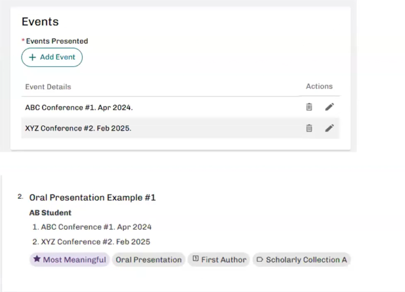Viewport: 405px width, 292px height.
Task: Select the ABC Conference #1. Apr 2024. table row
Action: 79,108
